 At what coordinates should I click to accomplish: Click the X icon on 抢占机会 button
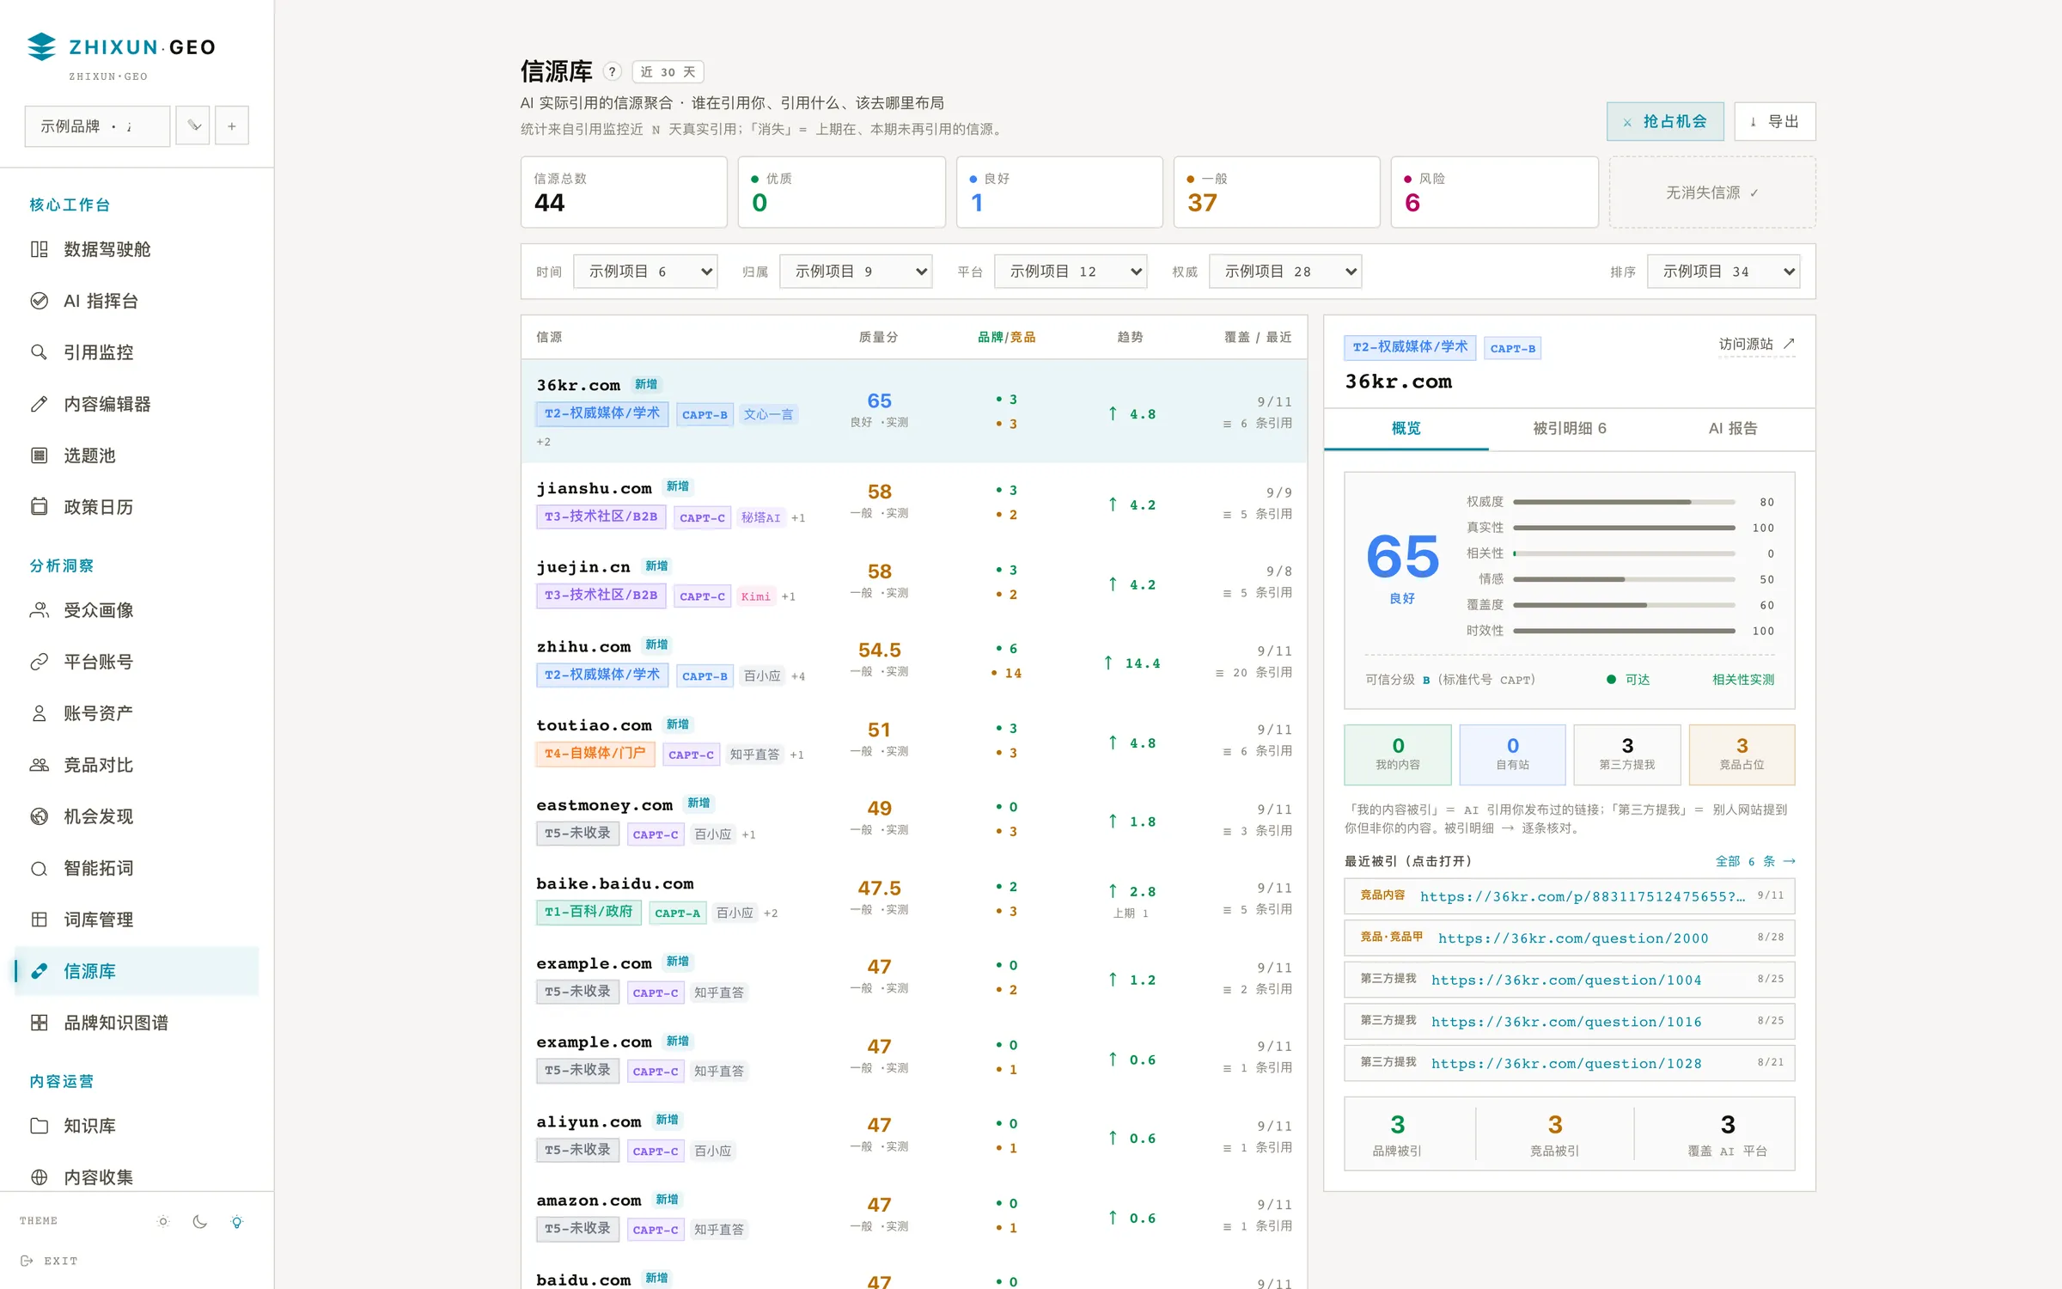point(1627,122)
